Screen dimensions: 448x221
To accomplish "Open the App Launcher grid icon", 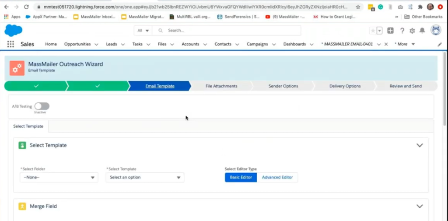I will pos(10,44).
